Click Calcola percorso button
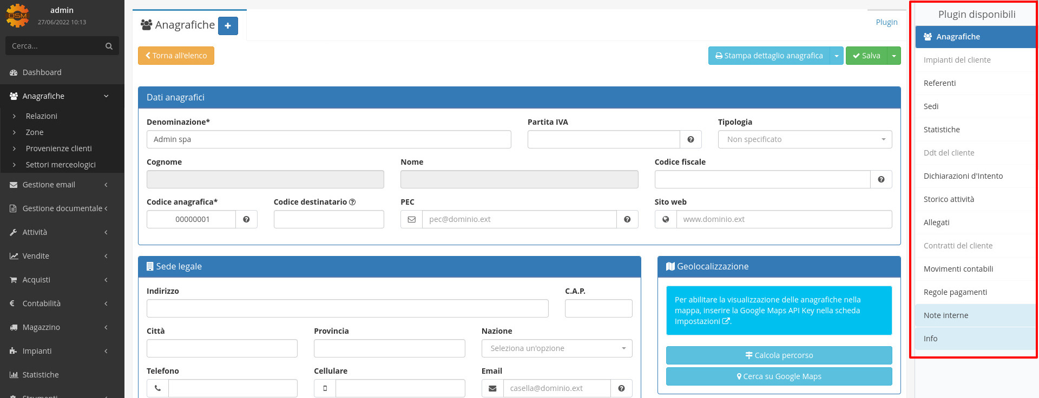Image resolution: width=1039 pixels, height=398 pixels. pyautogui.click(x=779, y=355)
